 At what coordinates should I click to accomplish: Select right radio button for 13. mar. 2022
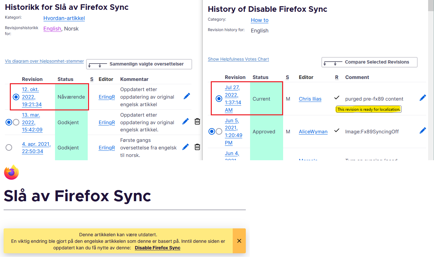click(x=16, y=122)
